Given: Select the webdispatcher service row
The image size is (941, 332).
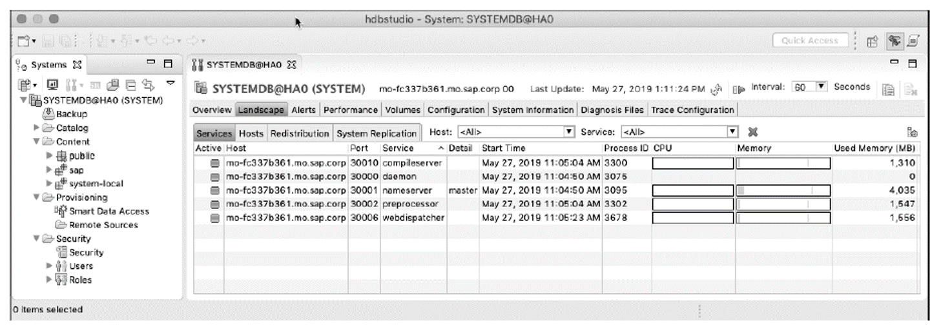Looking at the screenshot, I should (556, 217).
